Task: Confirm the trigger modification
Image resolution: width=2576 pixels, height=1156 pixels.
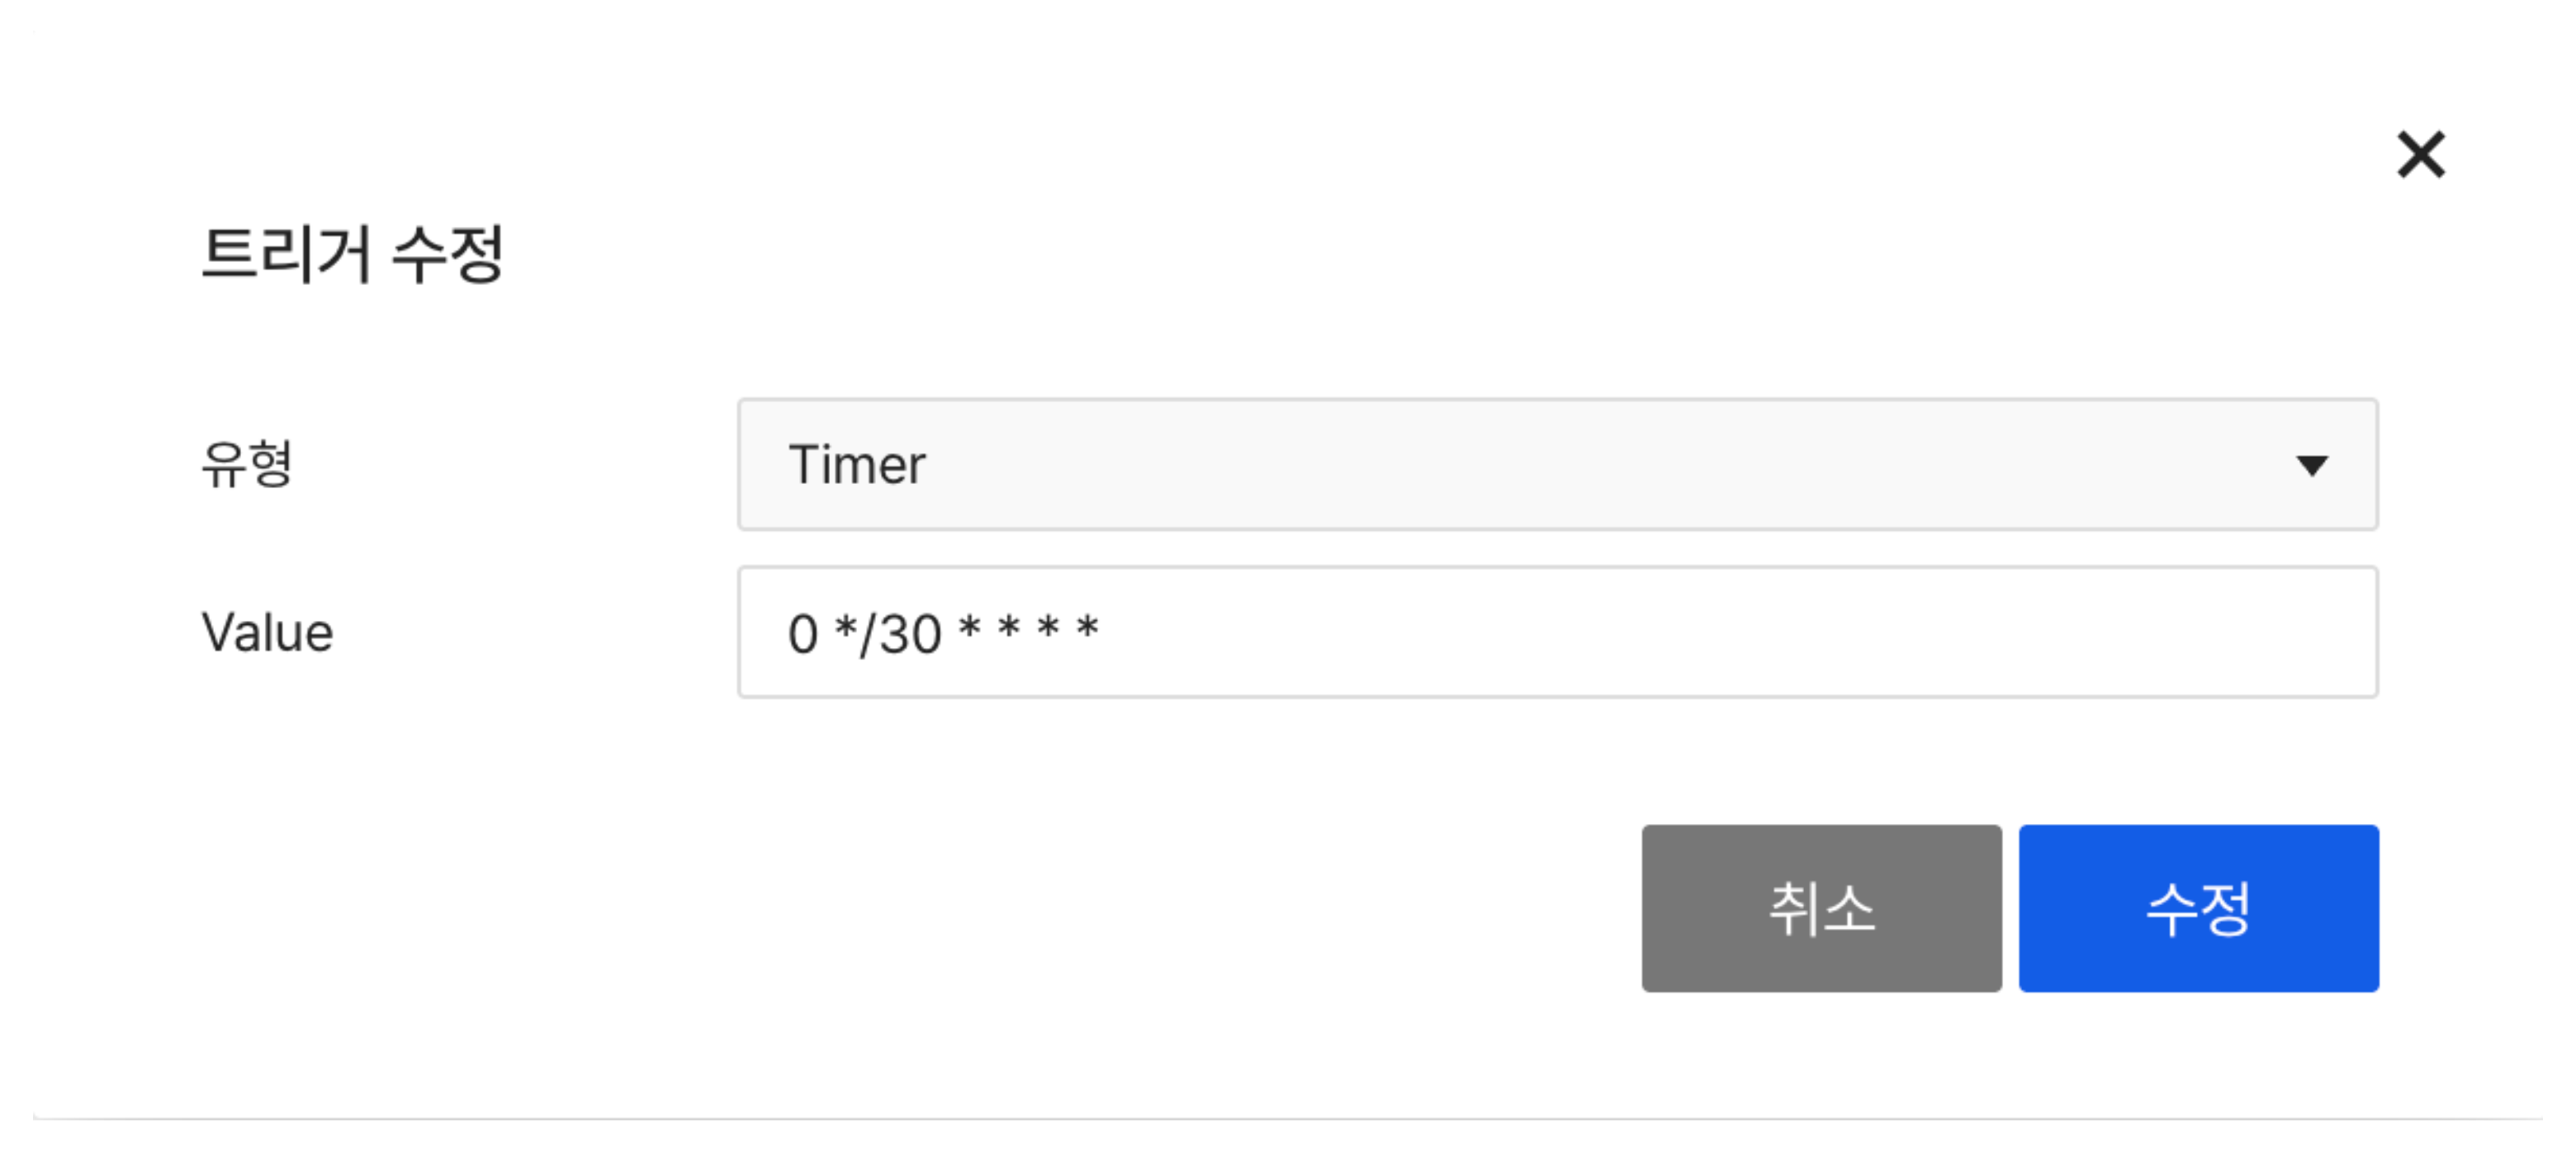Action: click(2197, 908)
